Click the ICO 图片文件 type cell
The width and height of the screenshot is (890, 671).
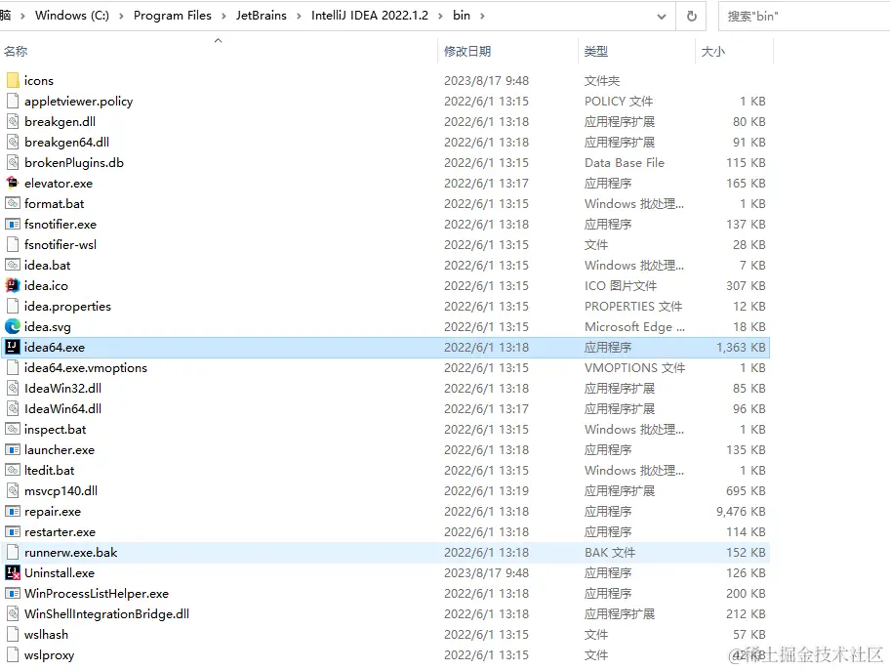621,286
